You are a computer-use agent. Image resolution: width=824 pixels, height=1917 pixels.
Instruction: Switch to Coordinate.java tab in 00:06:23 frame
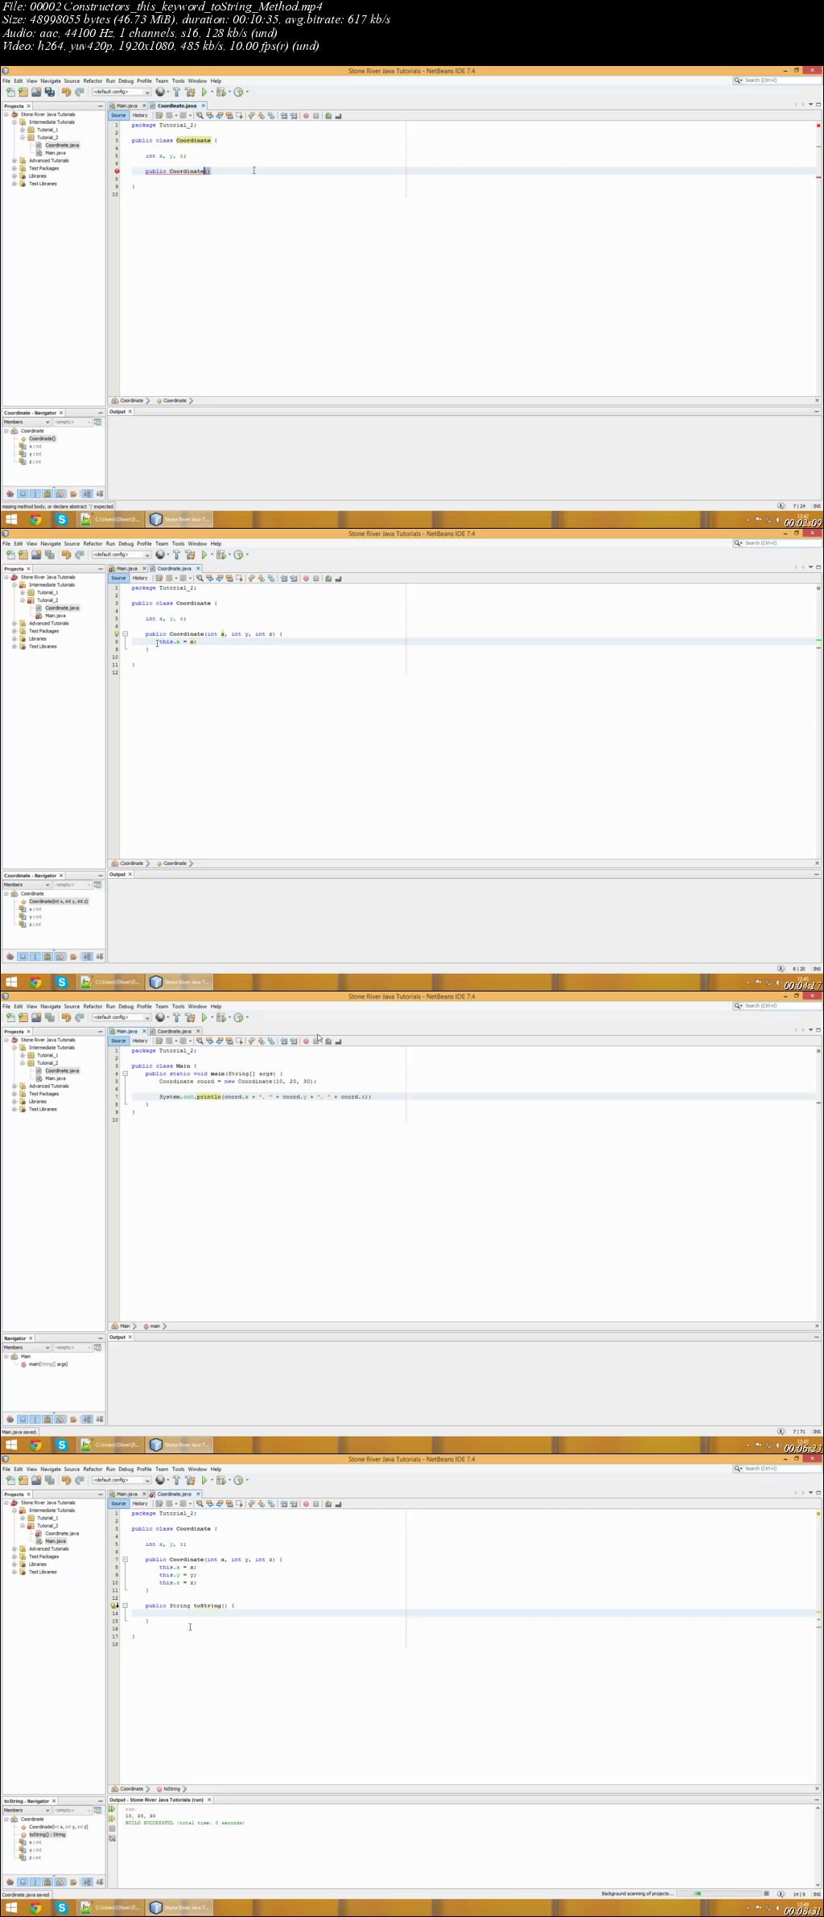(x=175, y=1032)
